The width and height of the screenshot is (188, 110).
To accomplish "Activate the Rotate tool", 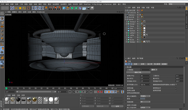I will 24,8.
